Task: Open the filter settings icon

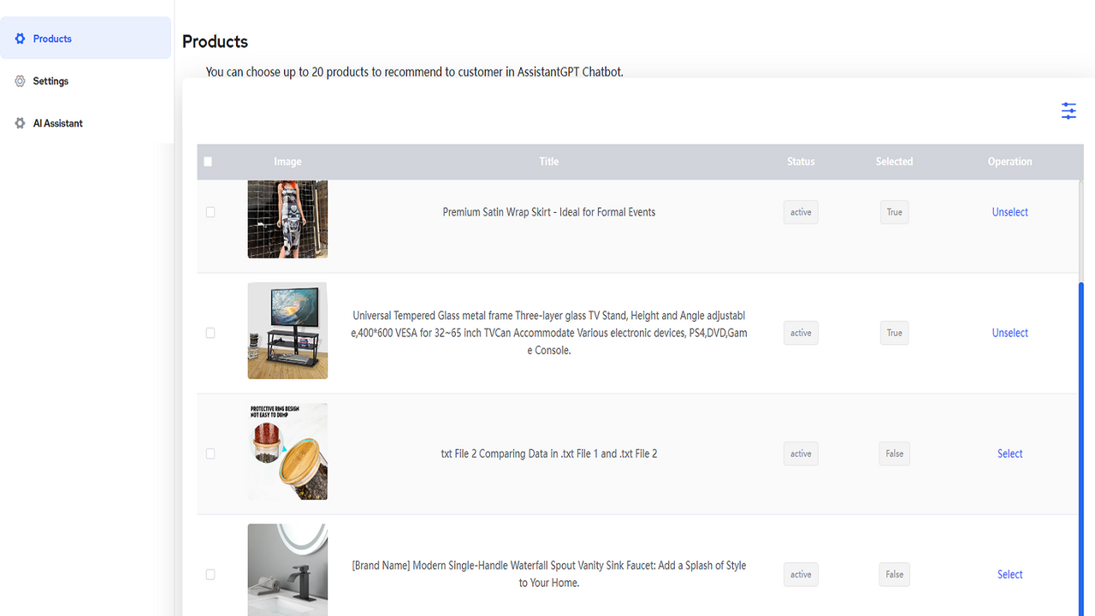Action: [x=1068, y=110]
